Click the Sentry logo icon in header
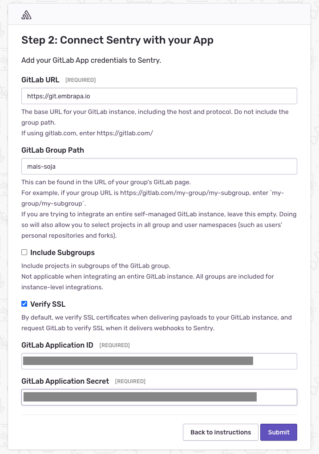Image resolution: width=319 pixels, height=454 pixels. point(26,15)
